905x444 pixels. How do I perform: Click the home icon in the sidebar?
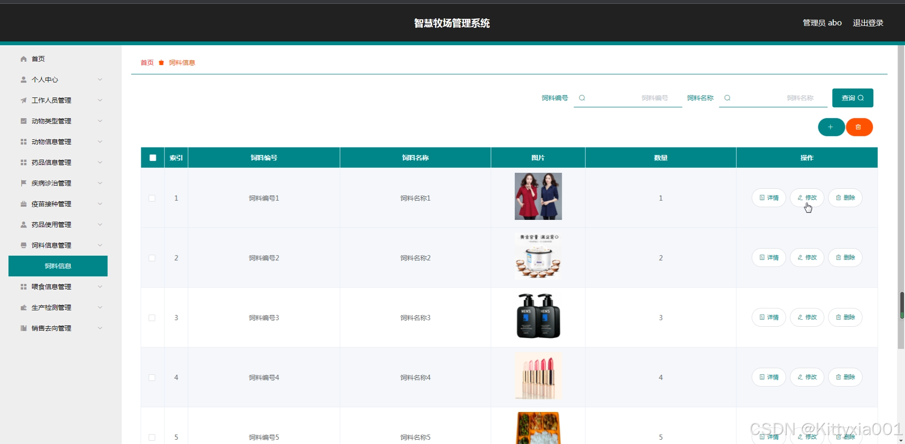pos(24,59)
